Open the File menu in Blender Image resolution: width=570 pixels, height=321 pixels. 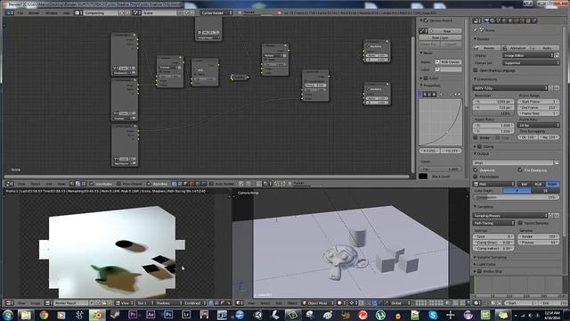coord(20,12)
